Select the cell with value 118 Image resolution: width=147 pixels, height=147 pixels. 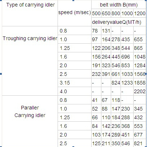(116, 100)
